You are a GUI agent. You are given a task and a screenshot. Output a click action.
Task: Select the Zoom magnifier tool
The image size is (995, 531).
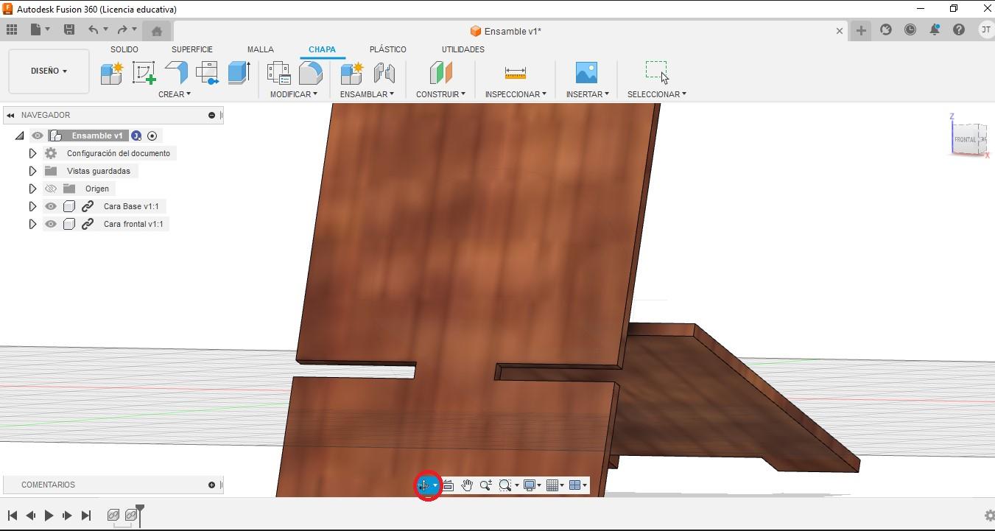485,485
